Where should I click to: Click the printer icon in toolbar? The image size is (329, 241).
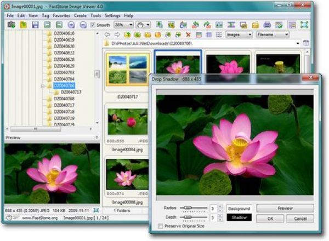pos(267,25)
